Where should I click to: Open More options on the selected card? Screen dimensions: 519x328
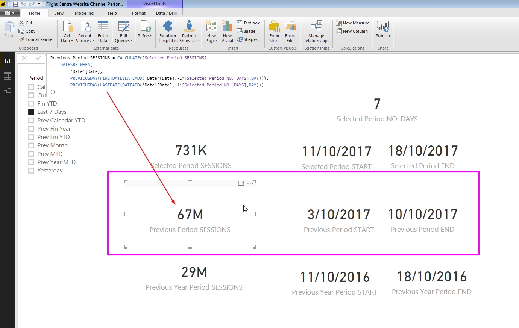click(x=250, y=183)
